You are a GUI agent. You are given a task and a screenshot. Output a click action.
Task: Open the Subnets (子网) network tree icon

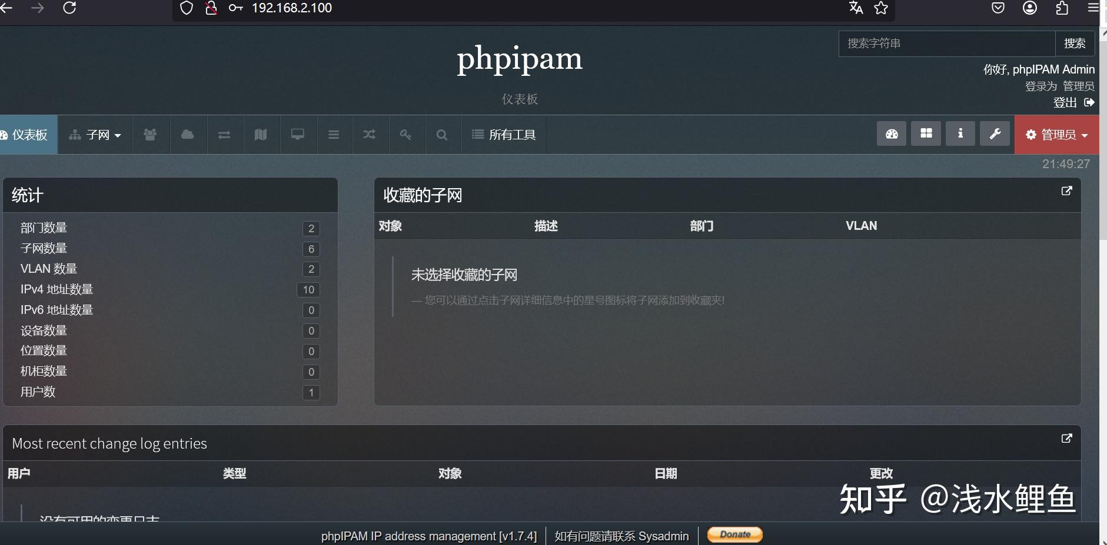(75, 135)
